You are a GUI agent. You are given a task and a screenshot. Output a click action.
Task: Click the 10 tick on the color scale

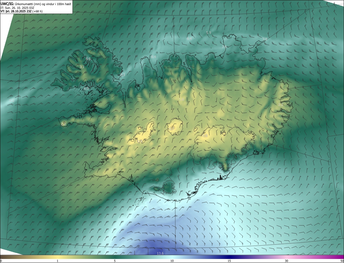click(172, 261)
